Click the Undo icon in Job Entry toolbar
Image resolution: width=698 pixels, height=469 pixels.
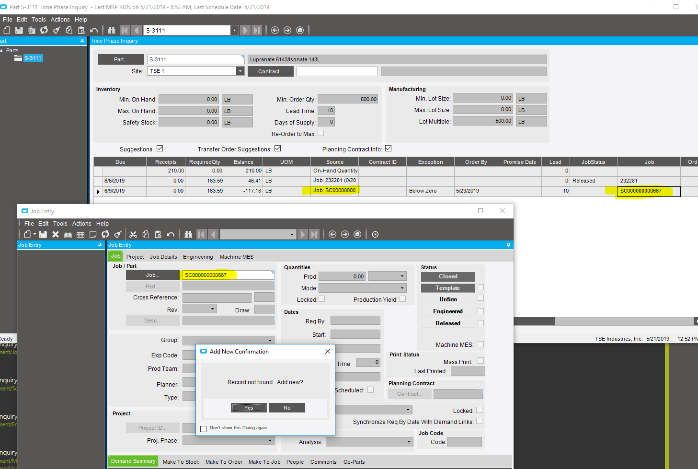[x=171, y=234]
